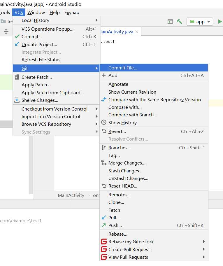This screenshot has height=266, width=223.
Task: Click the revert arrow icon beside Revert...
Action: point(104,131)
